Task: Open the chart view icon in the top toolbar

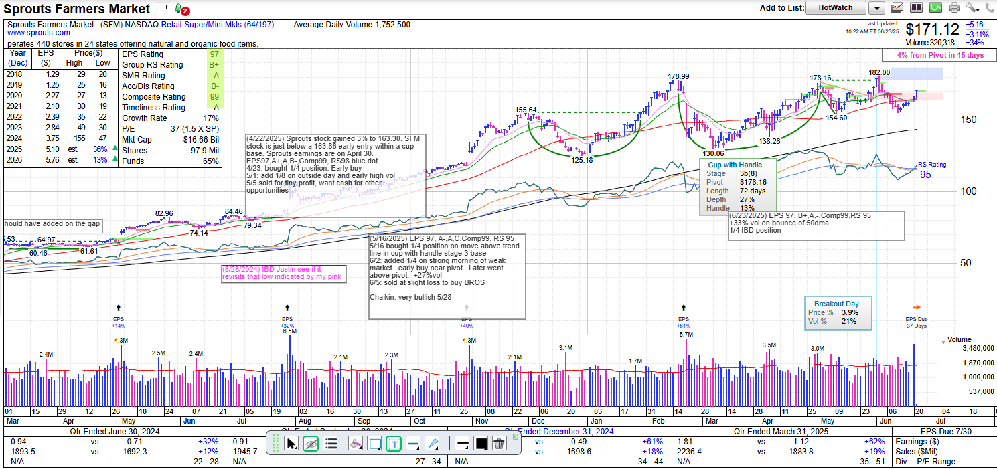Action: coord(897,7)
